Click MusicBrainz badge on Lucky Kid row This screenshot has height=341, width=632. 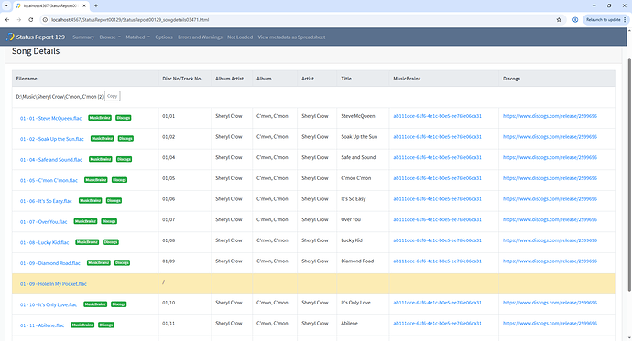point(87,242)
